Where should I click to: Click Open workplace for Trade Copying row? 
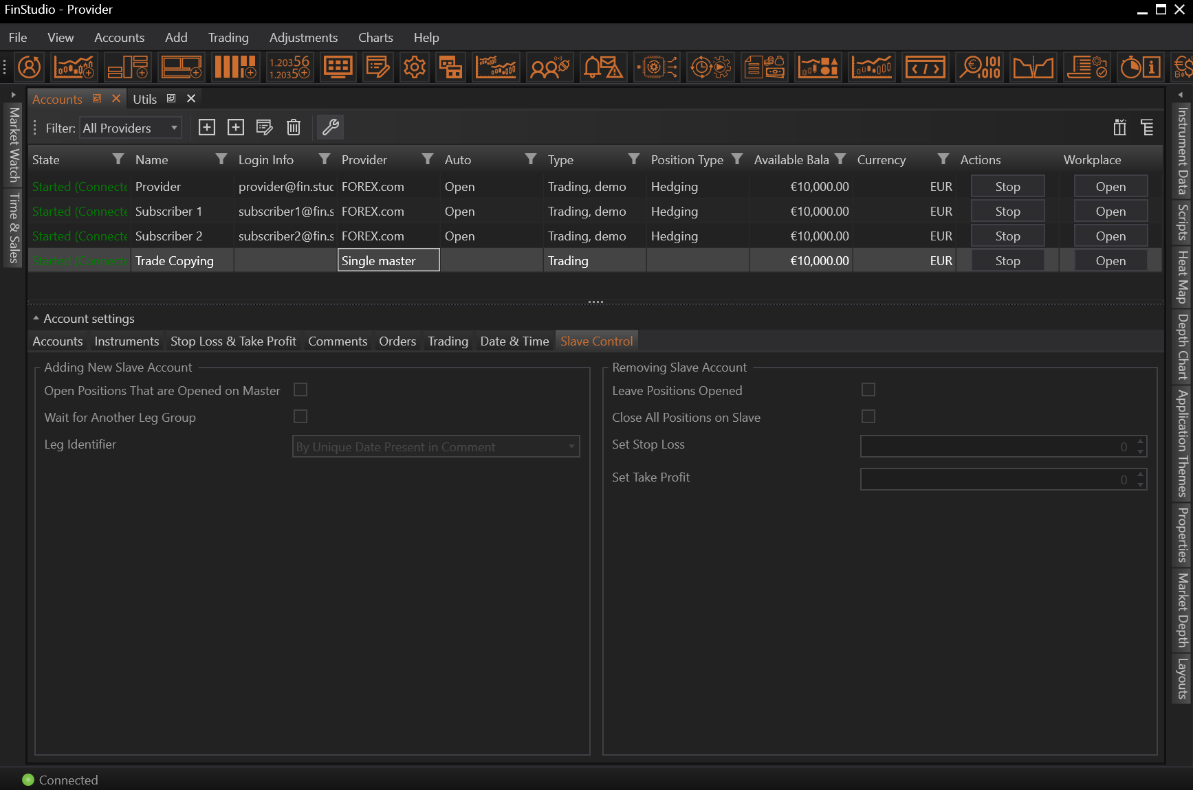[x=1110, y=261]
